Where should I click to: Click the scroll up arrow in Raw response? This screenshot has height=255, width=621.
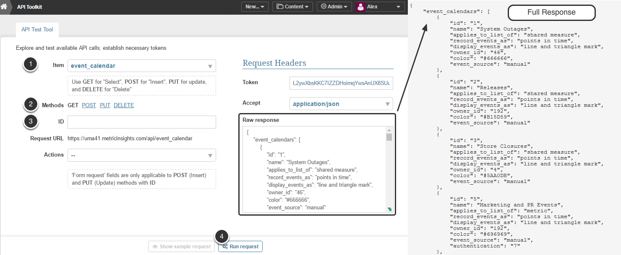(x=389, y=131)
